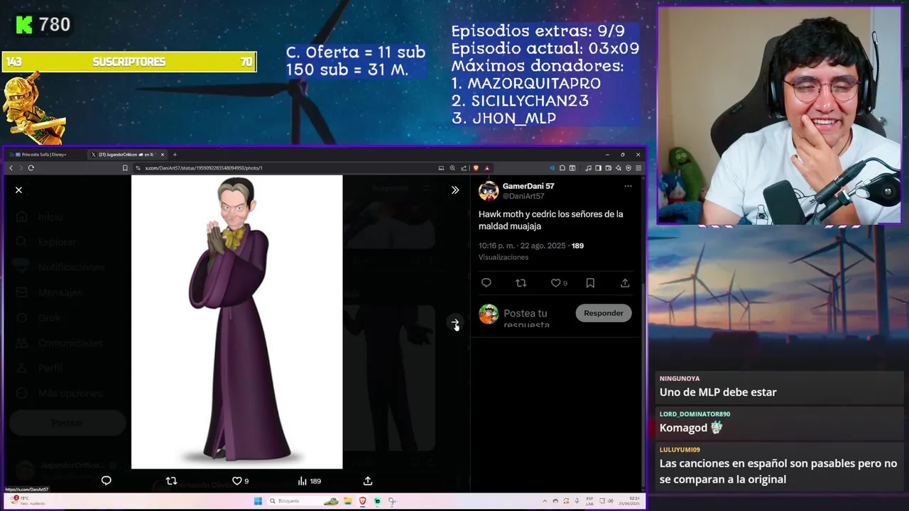Image resolution: width=909 pixels, height=511 pixels.
Task: Collapse the tweet side panel with double chevron
Action: (455, 189)
